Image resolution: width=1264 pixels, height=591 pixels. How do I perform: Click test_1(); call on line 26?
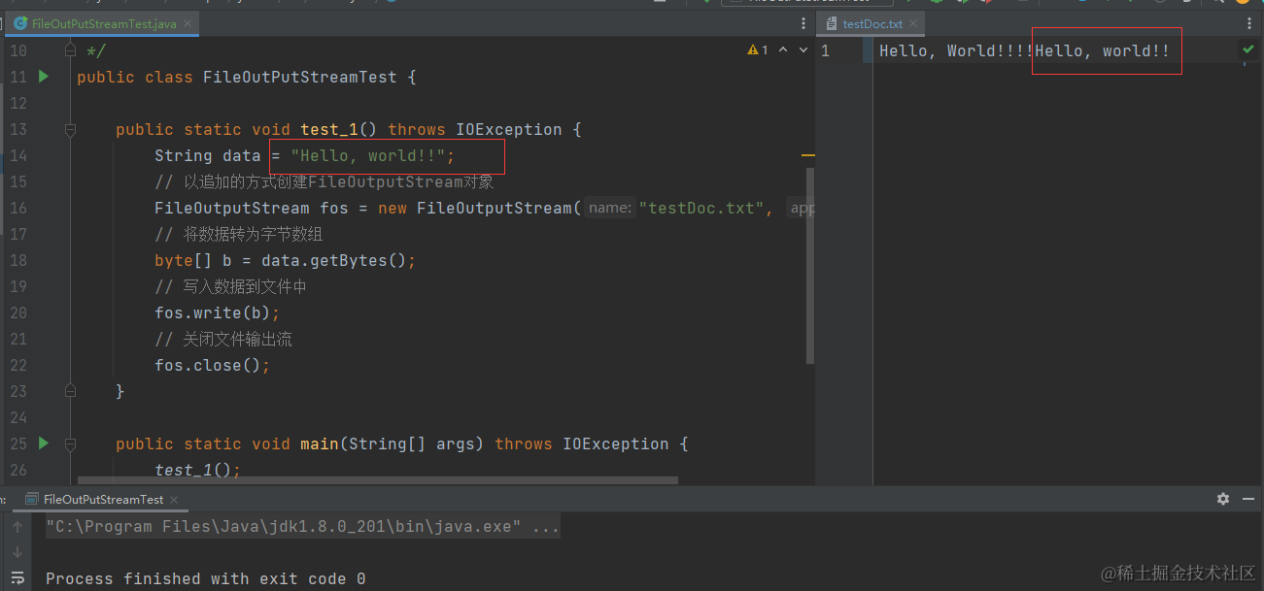(197, 470)
